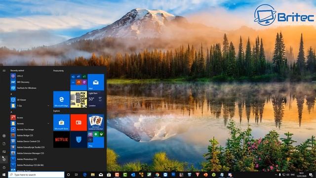The width and height of the screenshot is (316, 178).
Task: Click the green C icon on taskbar
Action: [125, 175]
